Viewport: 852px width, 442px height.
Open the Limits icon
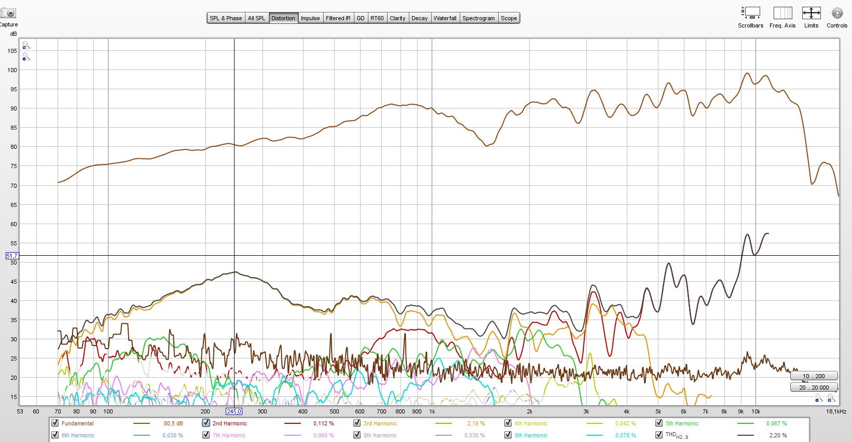tap(811, 13)
